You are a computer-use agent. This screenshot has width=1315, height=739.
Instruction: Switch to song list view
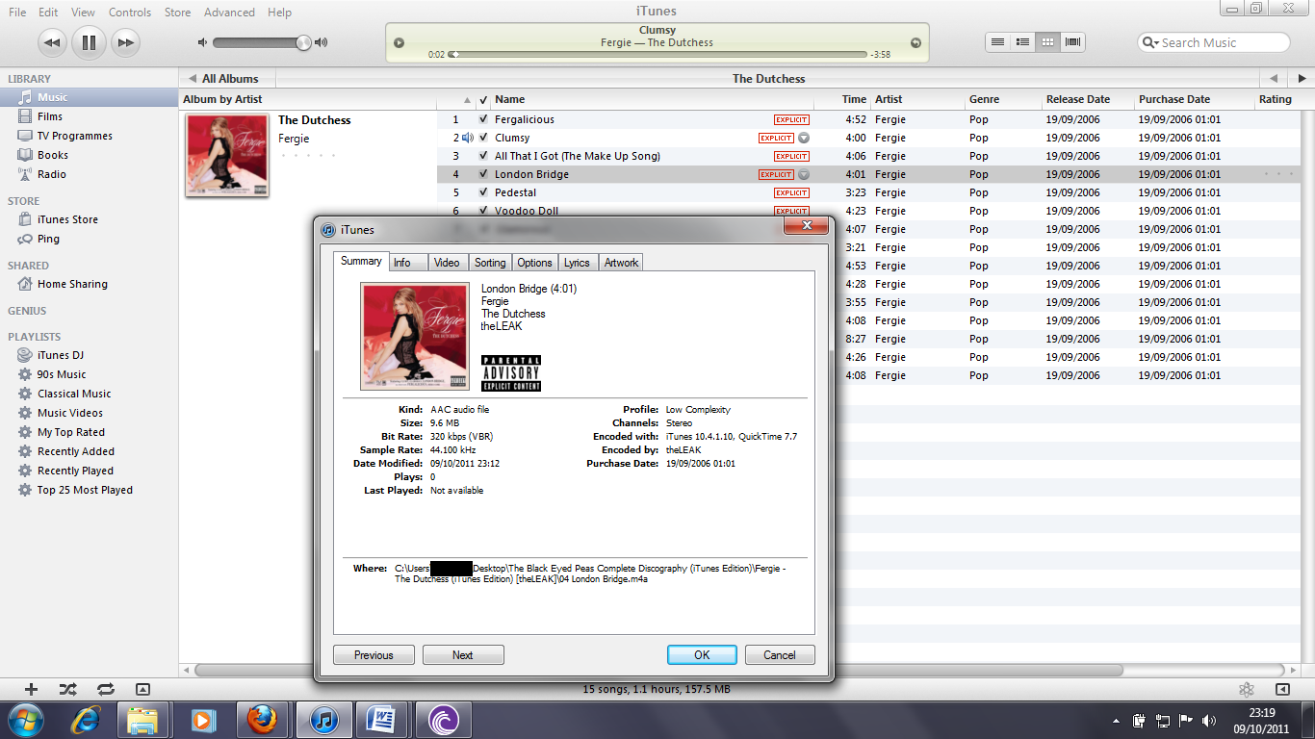[x=998, y=42]
